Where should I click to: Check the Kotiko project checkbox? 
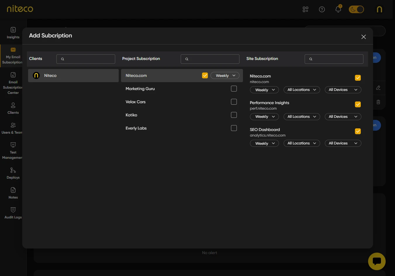[234, 115]
